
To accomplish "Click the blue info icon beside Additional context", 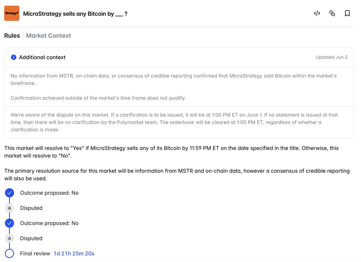I will 13,57.
